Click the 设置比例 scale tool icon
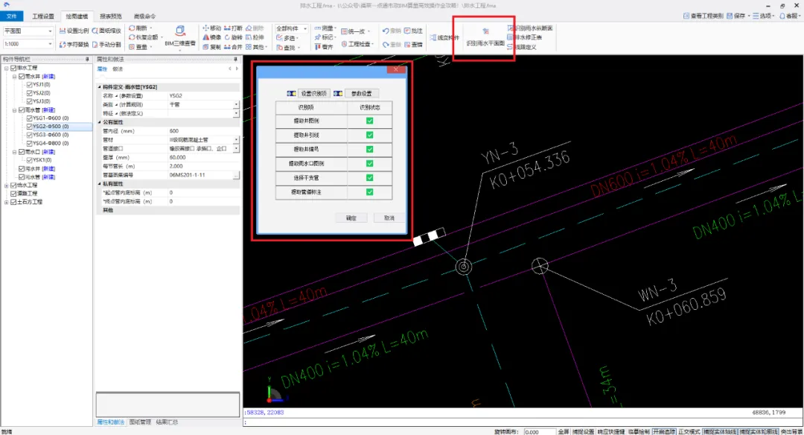The image size is (804, 435). tap(63, 31)
